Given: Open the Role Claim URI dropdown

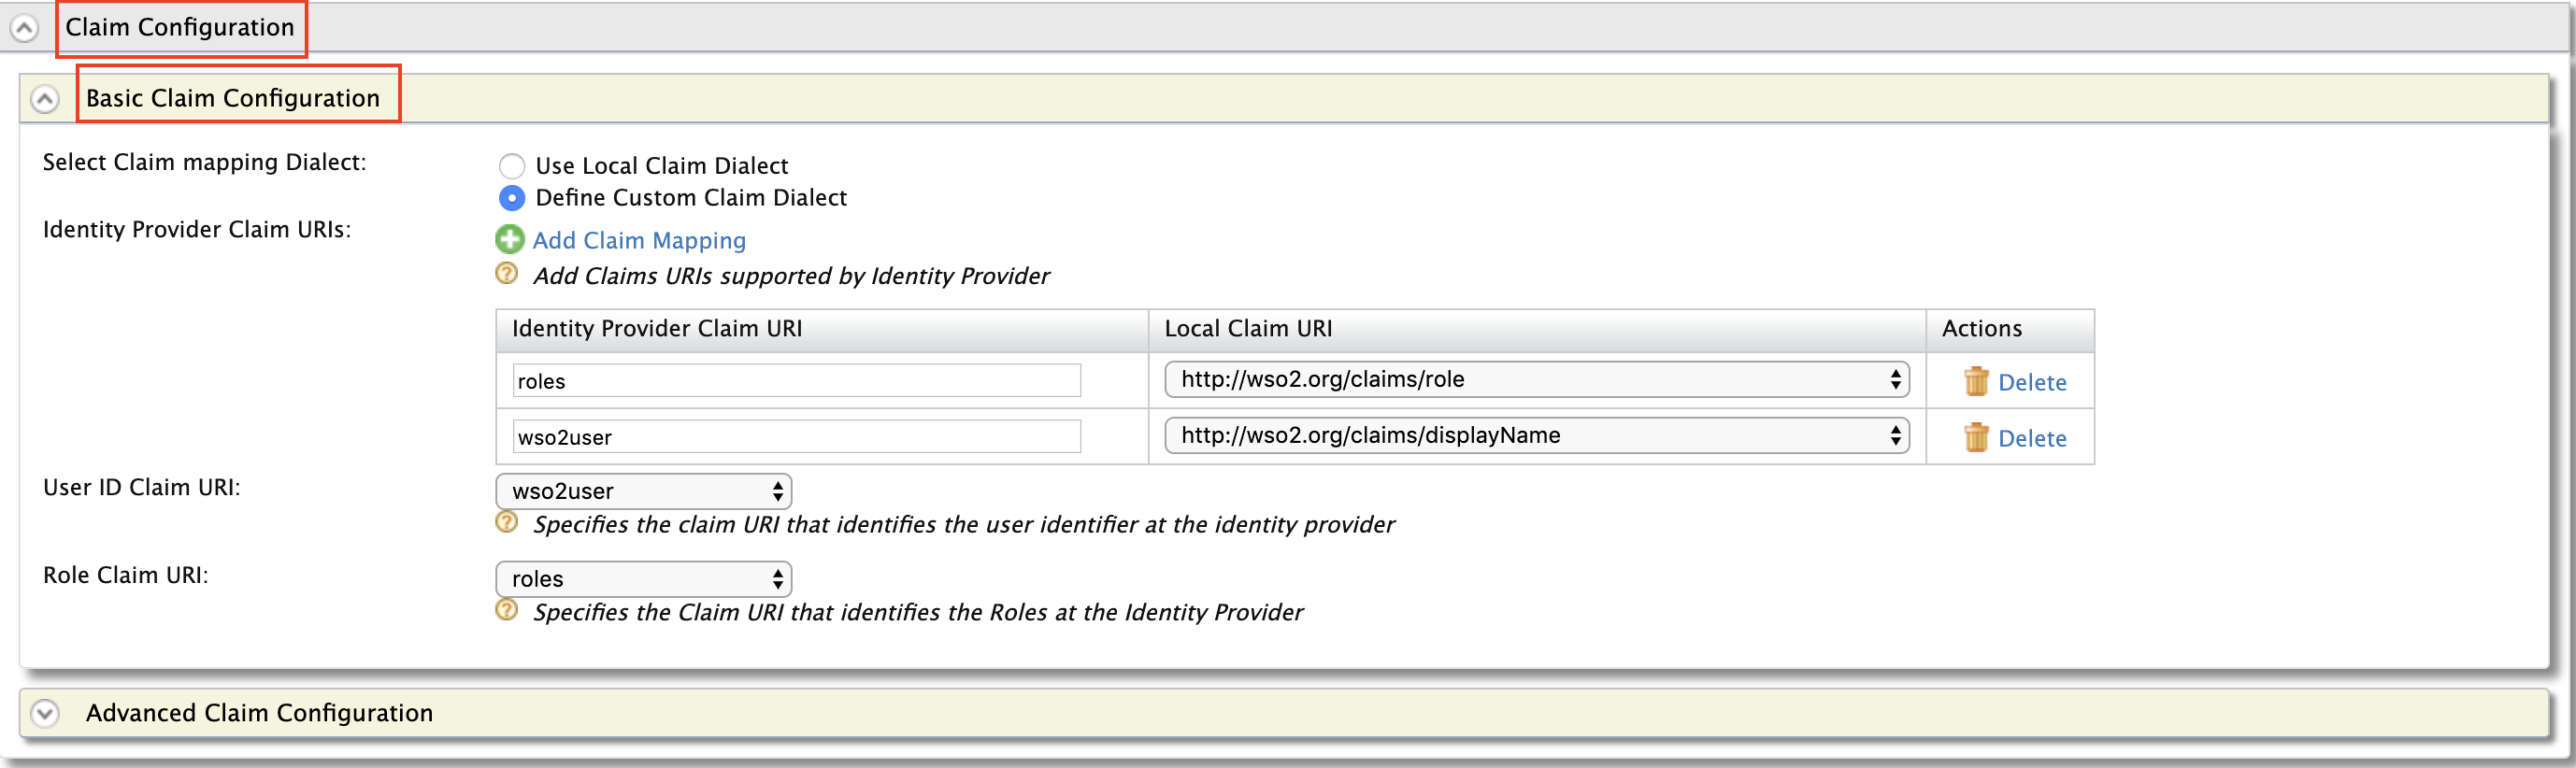Looking at the screenshot, I should [643, 579].
